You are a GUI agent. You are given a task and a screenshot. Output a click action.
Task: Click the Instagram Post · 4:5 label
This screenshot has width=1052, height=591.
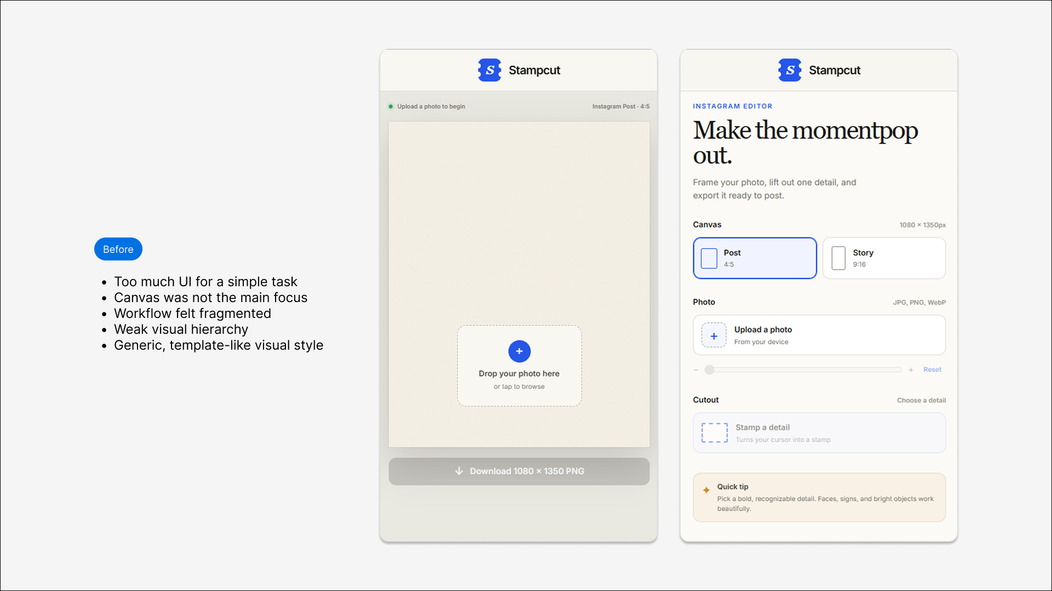click(621, 107)
